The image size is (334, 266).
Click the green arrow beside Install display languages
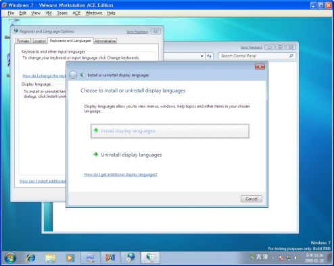tap(96, 130)
